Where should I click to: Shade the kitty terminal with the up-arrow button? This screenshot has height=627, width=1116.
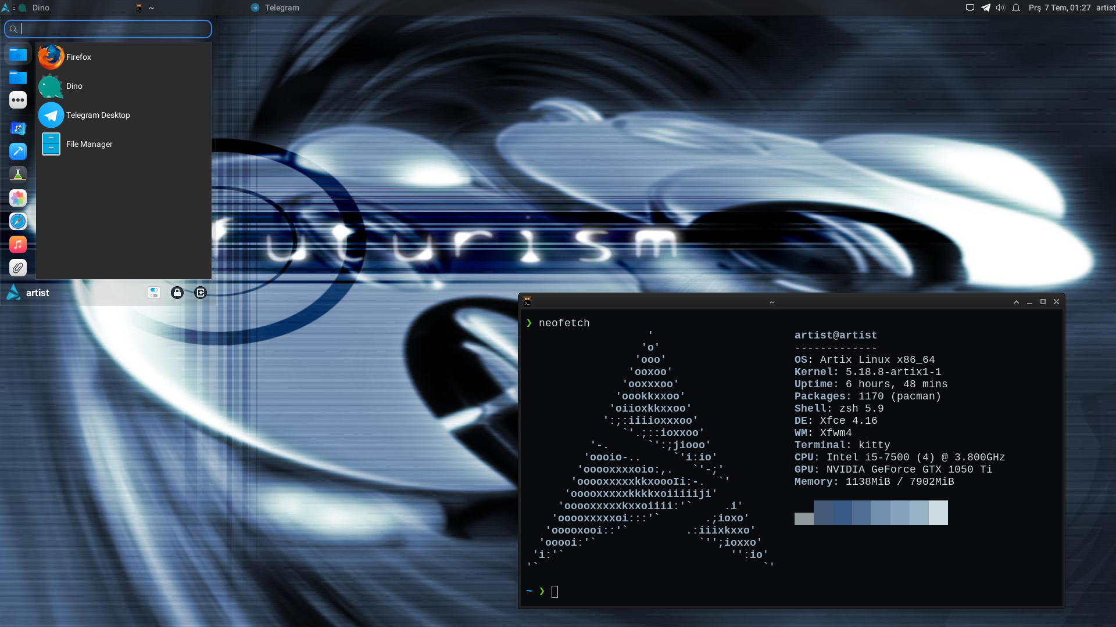pos(1016,302)
